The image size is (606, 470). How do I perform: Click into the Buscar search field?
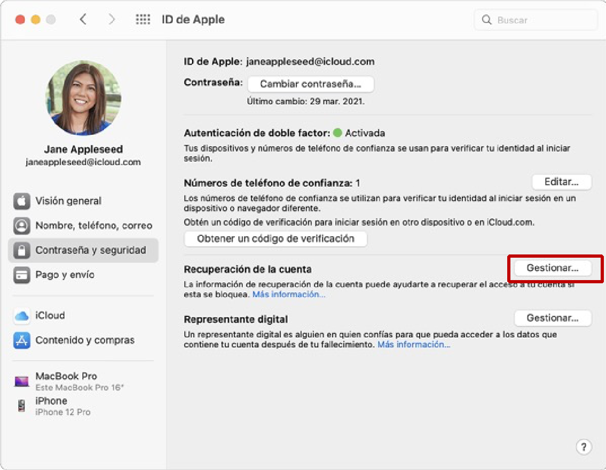click(536, 20)
